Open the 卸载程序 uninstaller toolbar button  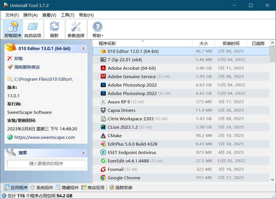[13, 29]
